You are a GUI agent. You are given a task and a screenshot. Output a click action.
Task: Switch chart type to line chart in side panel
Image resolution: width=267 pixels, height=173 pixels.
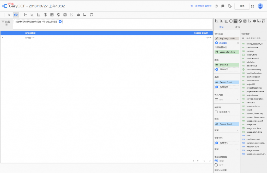[x=217, y=21]
